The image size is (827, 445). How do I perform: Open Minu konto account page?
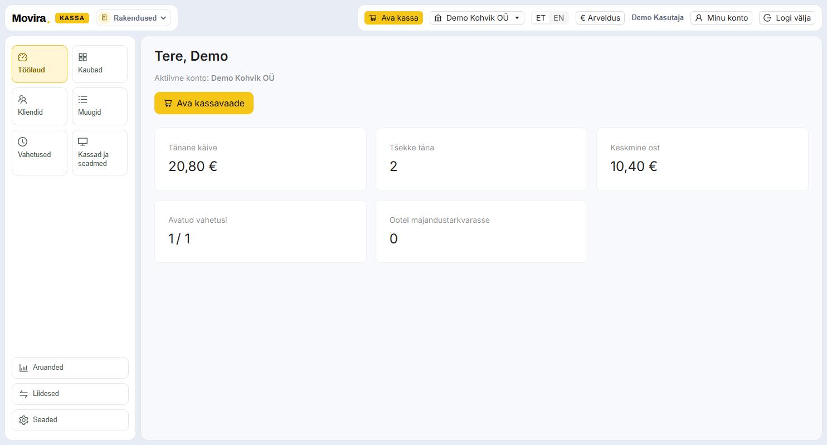point(722,18)
